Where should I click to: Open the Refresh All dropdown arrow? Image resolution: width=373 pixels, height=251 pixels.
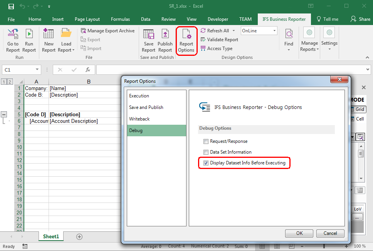234,31
